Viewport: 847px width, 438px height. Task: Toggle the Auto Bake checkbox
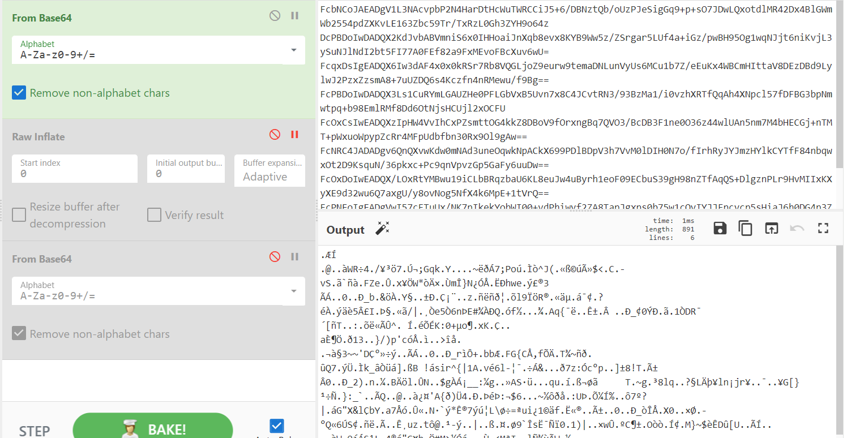click(x=277, y=426)
